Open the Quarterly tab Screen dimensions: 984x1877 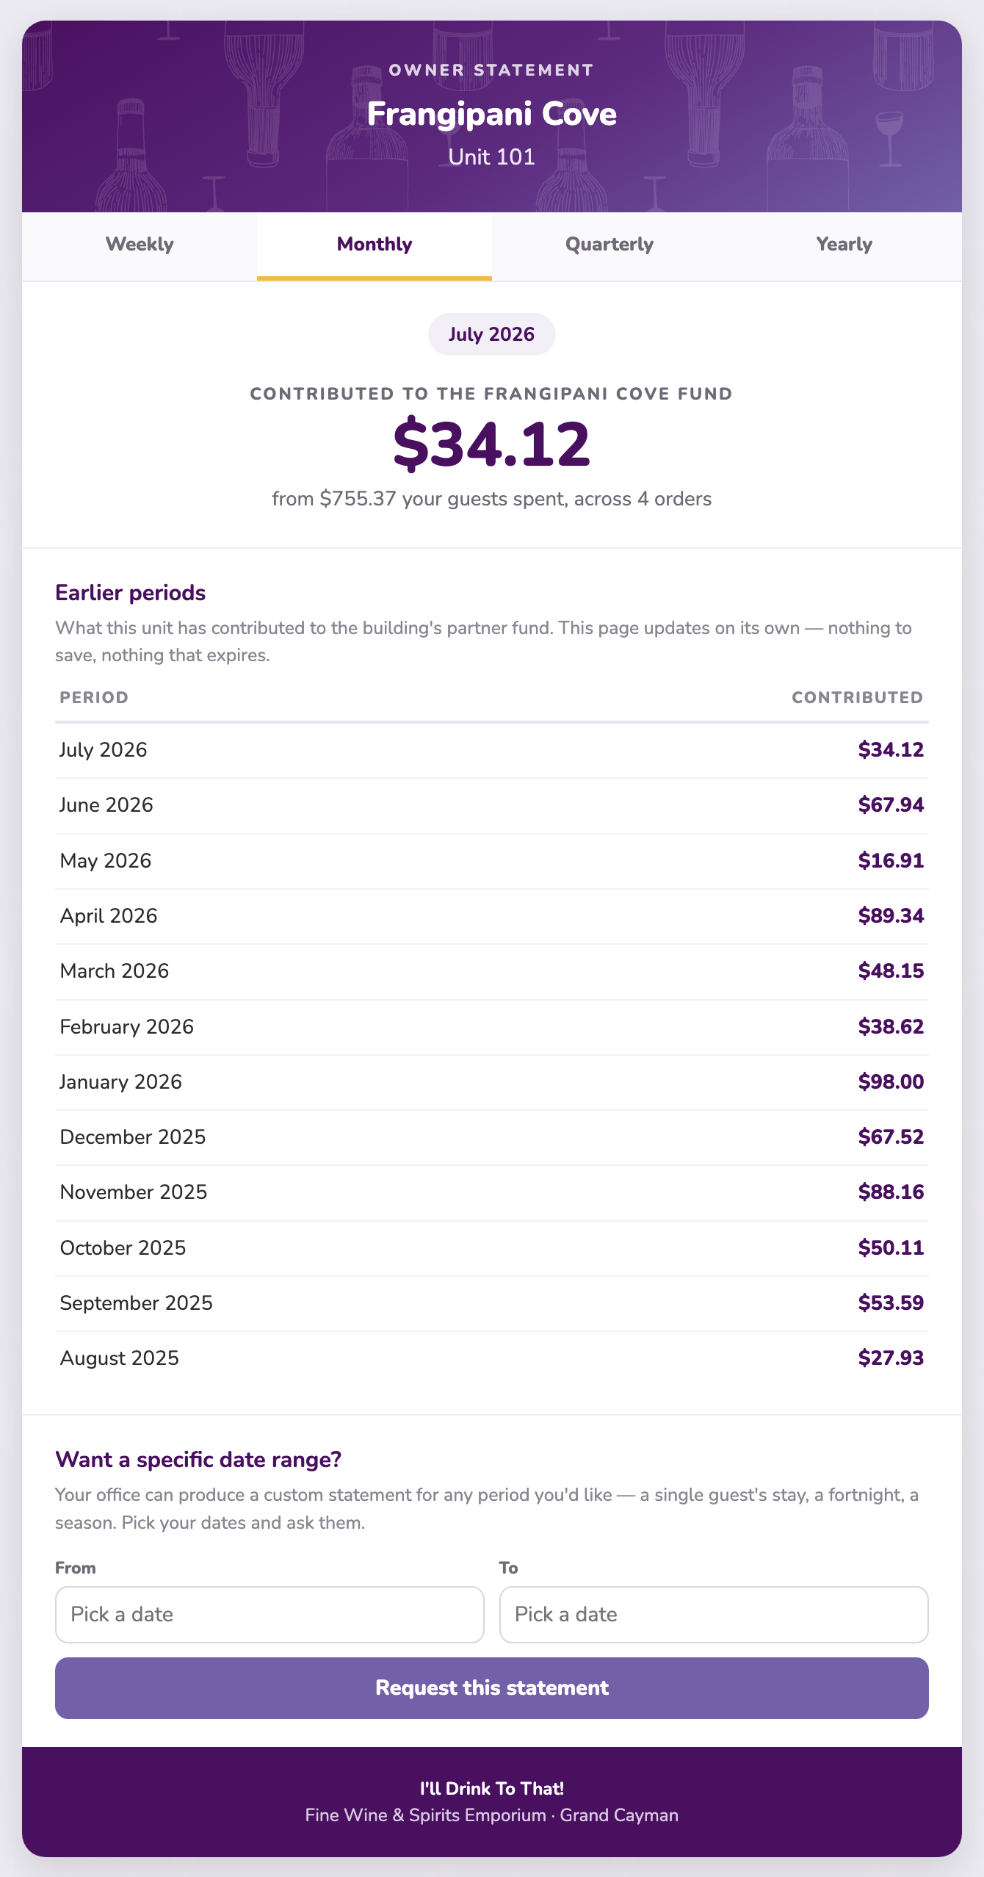coord(609,245)
